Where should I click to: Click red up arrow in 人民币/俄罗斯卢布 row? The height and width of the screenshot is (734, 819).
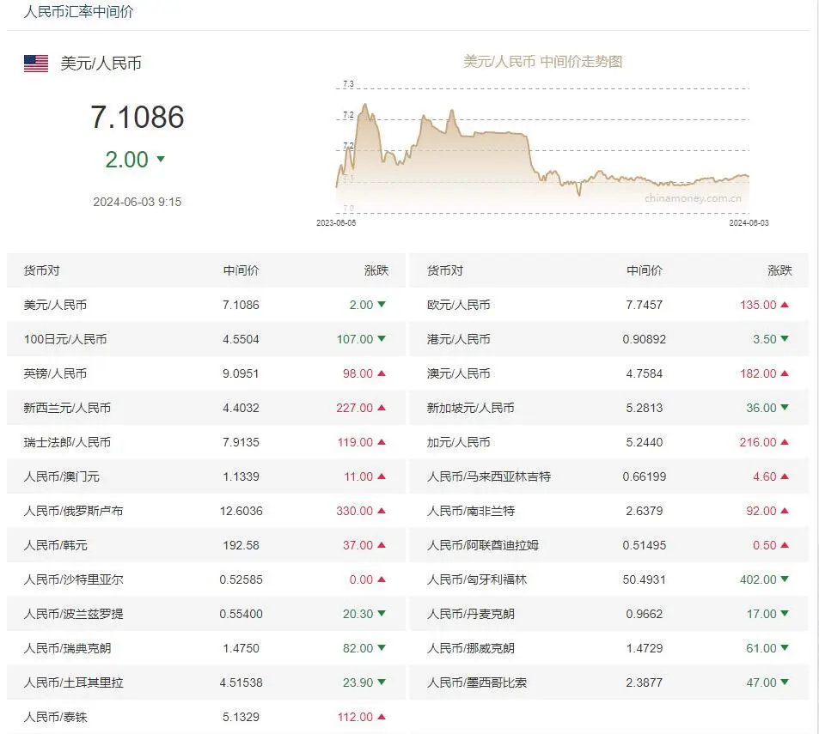382,511
